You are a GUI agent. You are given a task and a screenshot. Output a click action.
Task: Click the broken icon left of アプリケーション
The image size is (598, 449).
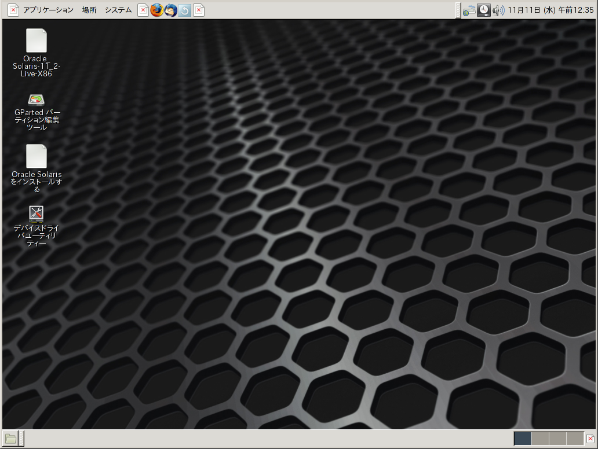(x=13, y=10)
